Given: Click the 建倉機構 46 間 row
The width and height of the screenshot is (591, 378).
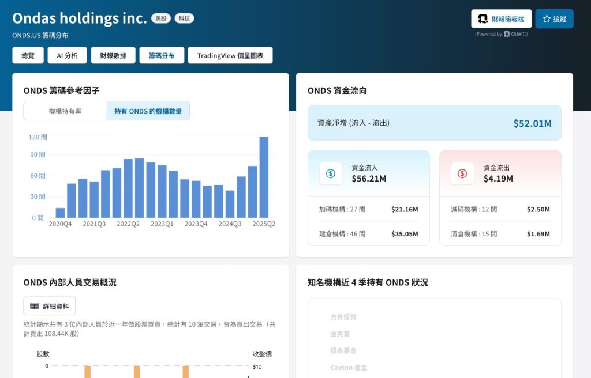Looking at the screenshot, I should (x=368, y=234).
